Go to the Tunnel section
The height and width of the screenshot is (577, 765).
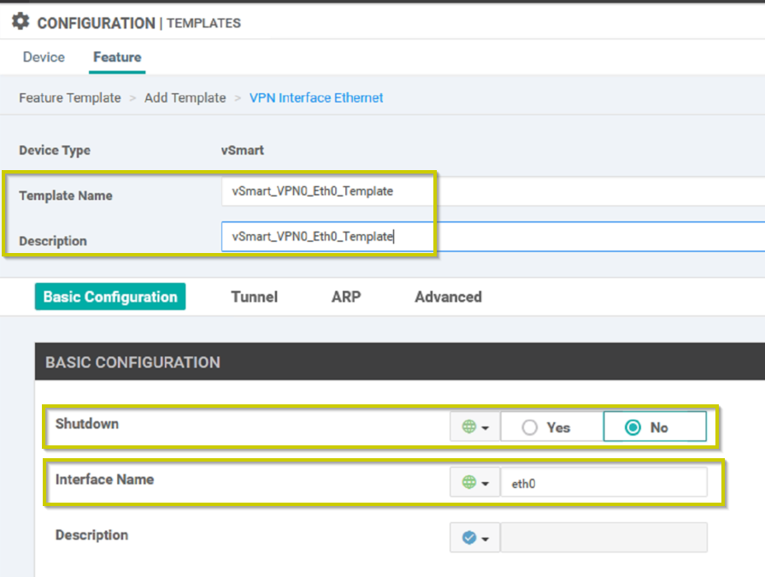pyautogui.click(x=254, y=297)
